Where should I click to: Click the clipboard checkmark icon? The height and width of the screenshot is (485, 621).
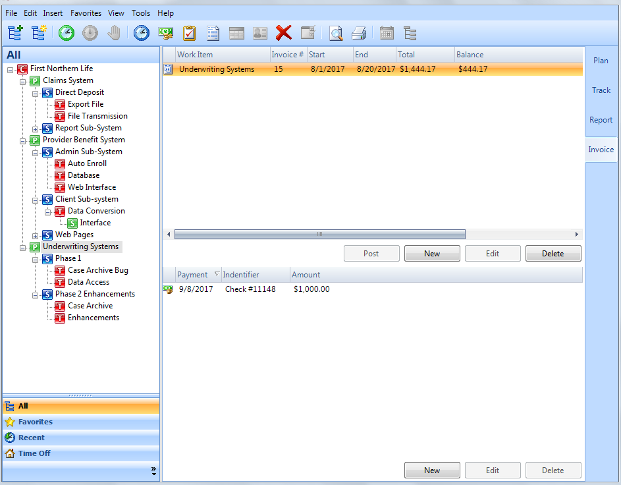pos(189,33)
